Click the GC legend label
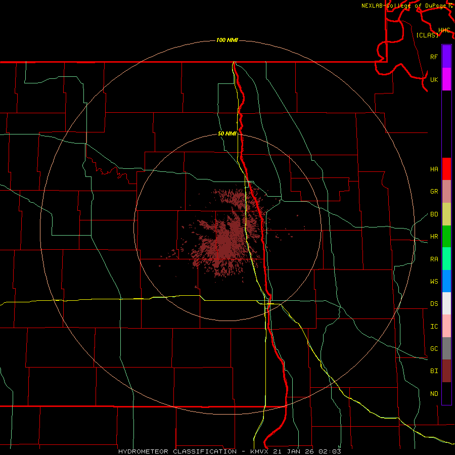The width and height of the screenshot is (455, 455). point(434,349)
